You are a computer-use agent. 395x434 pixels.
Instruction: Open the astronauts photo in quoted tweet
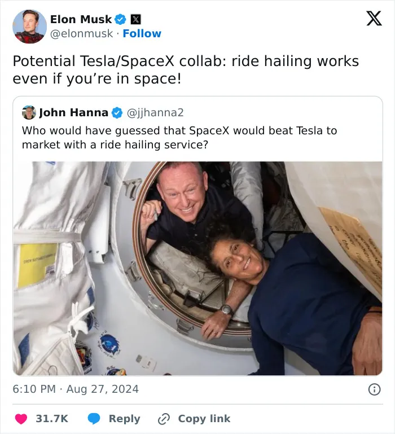[197, 268]
